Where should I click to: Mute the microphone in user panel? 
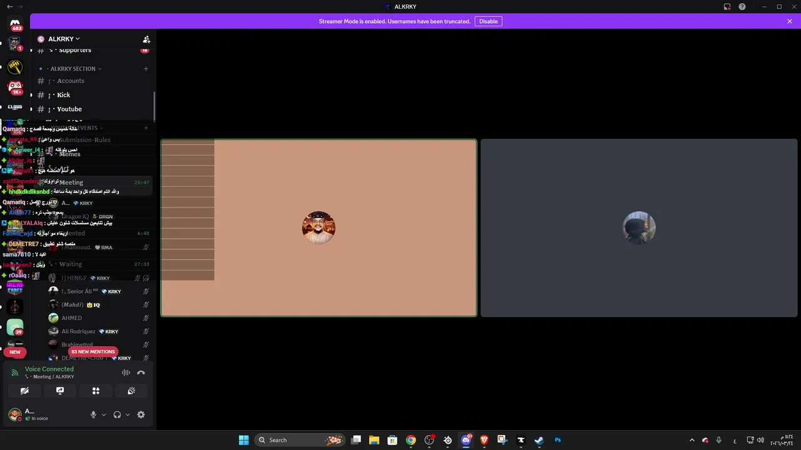93,414
